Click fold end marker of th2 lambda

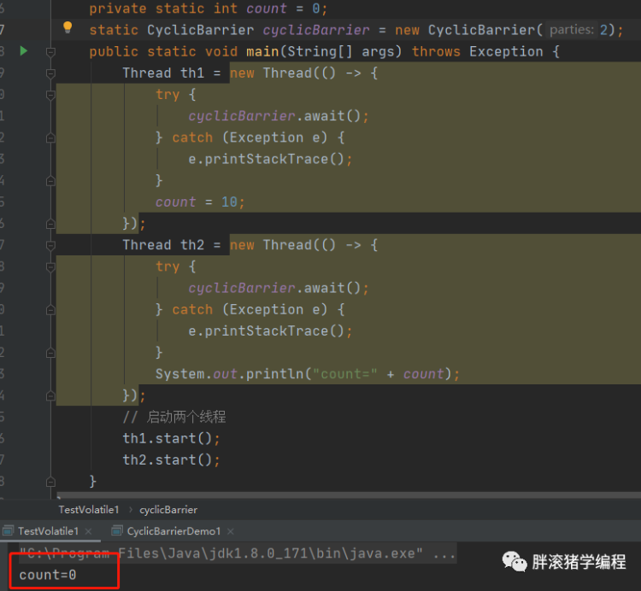(x=50, y=395)
